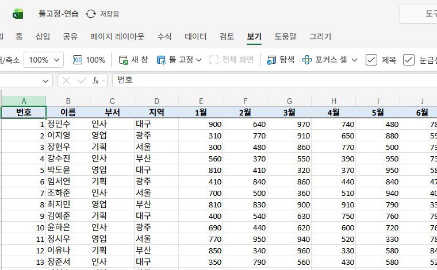
Task: Open the Help (도움말) tab
Action: coord(285,36)
